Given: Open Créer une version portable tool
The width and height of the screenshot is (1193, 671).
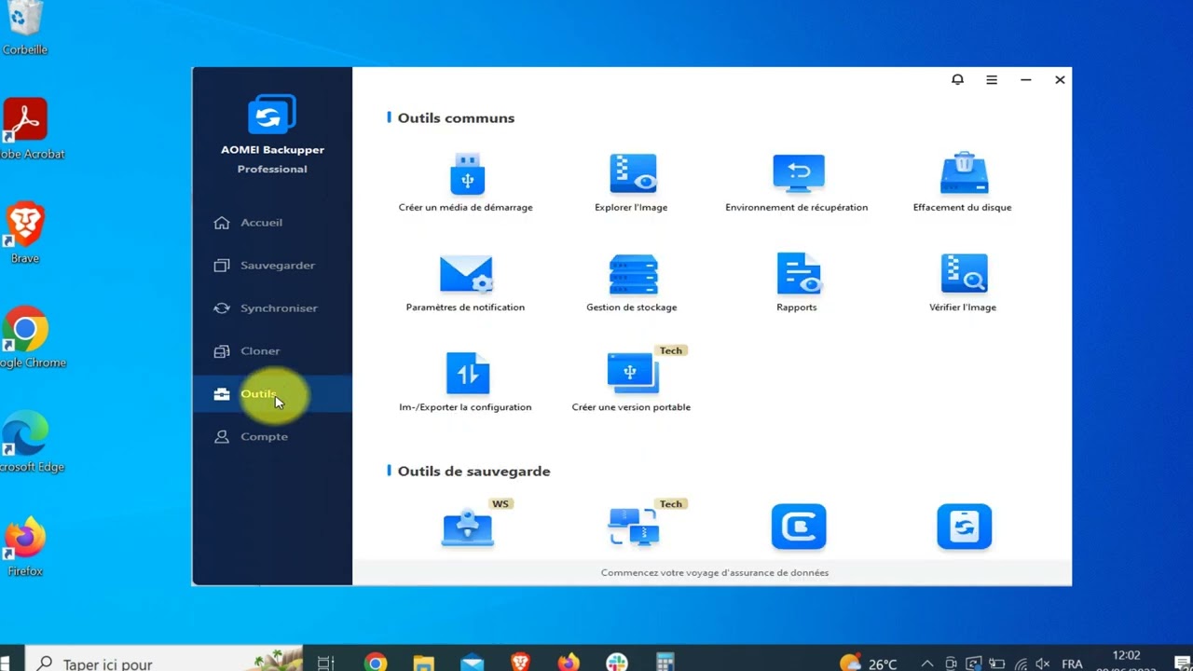Looking at the screenshot, I should [x=632, y=382].
